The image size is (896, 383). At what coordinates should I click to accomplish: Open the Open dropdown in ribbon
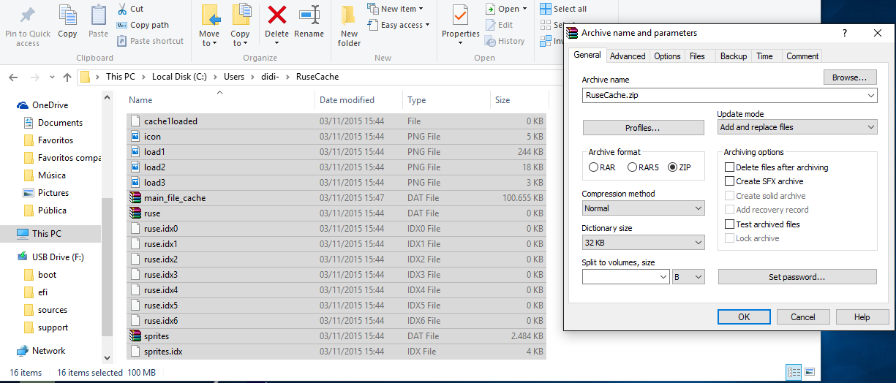coord(506,9)
